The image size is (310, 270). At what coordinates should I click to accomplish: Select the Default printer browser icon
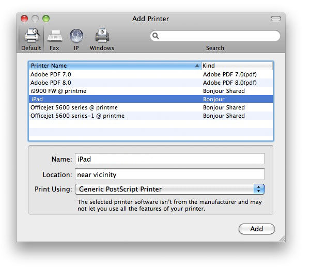31,39
